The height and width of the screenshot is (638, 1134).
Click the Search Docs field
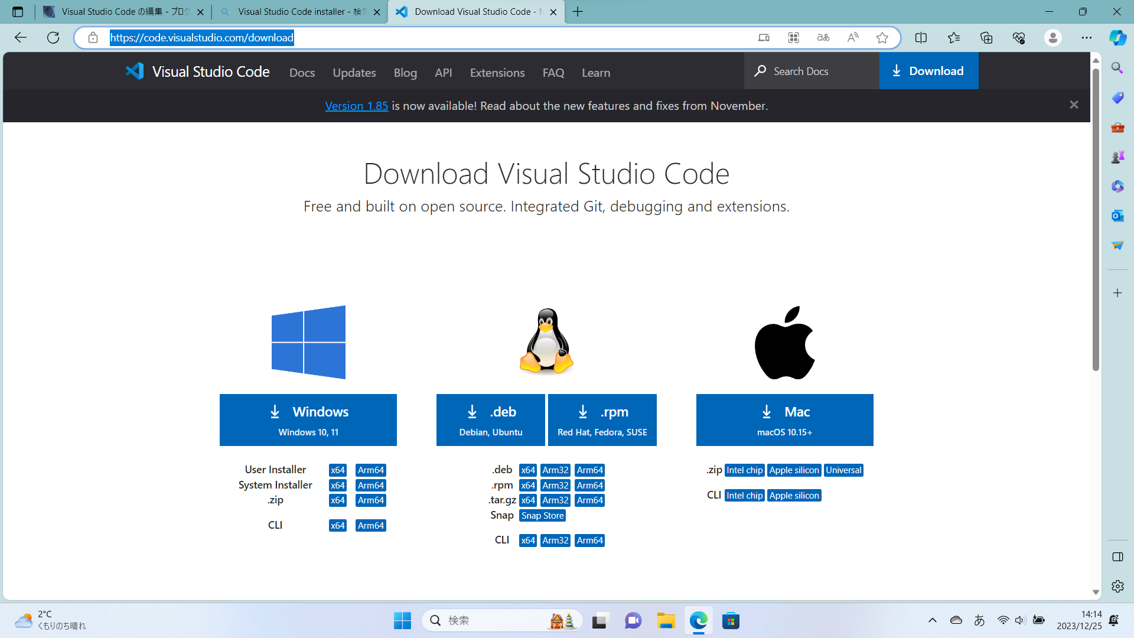click(812, 71)
